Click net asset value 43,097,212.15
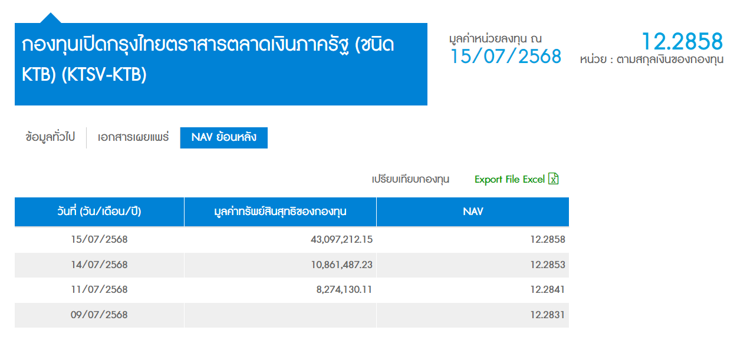The image size is (734, 340). (x=341, y=240)
